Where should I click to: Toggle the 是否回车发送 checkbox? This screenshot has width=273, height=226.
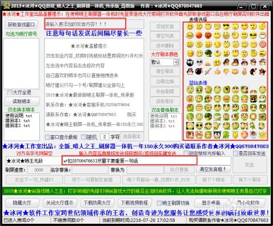tap(235, 153)
